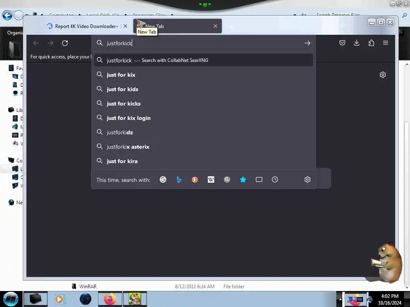Screen dimensions: 410x307
Task: Search this time with Wikipedia icon
Action: (x=211, y=179)
